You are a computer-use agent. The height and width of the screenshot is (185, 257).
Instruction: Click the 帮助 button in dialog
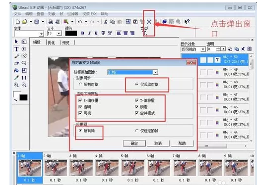point(182,143)
